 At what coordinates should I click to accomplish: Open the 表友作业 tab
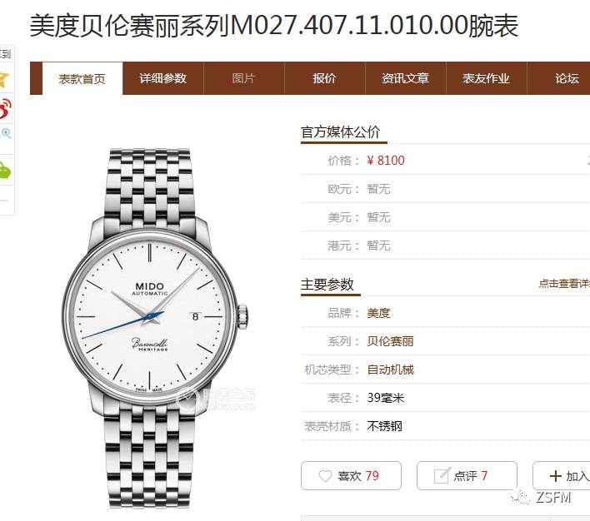[486, 78]
